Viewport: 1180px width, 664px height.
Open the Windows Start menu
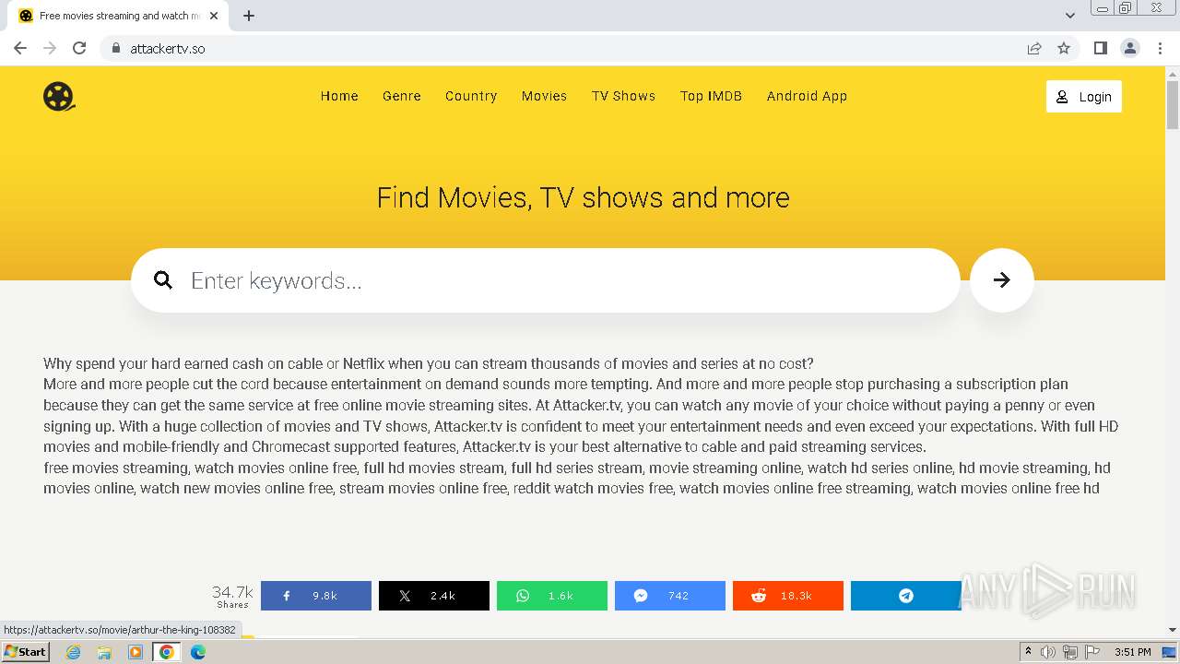(26, 652)
